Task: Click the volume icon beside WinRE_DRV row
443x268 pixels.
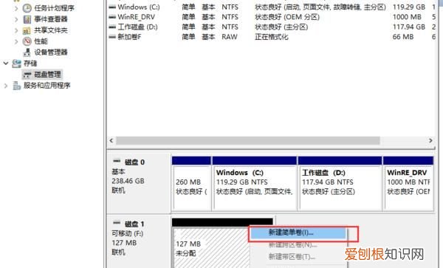Action: pos(112,17)
